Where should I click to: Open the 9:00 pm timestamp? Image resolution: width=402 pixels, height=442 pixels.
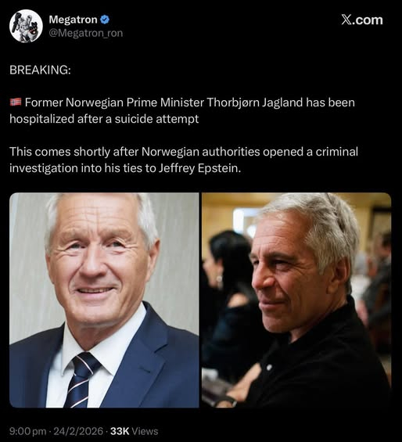[x=27, y=431]
